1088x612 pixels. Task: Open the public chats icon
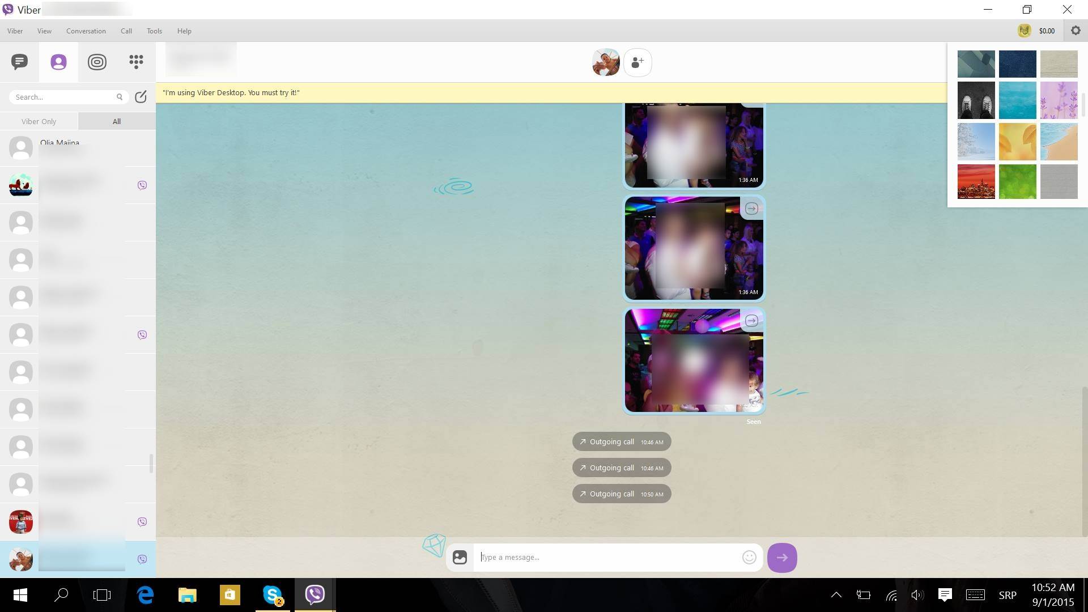pyautogui.click(x=97, y=62)
